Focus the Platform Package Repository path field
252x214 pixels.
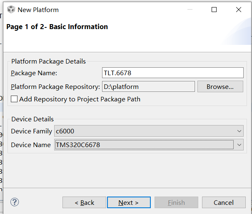click(x=148, y=86)
